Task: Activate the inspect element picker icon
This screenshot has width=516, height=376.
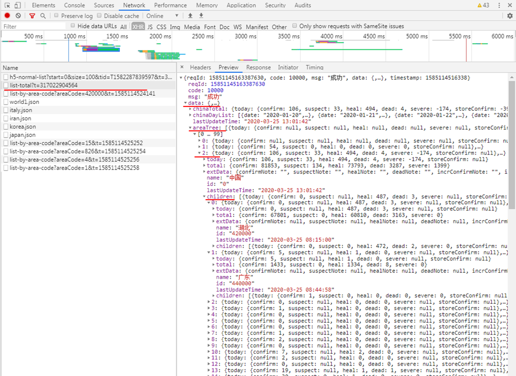Action: click(x=7, y=5)
